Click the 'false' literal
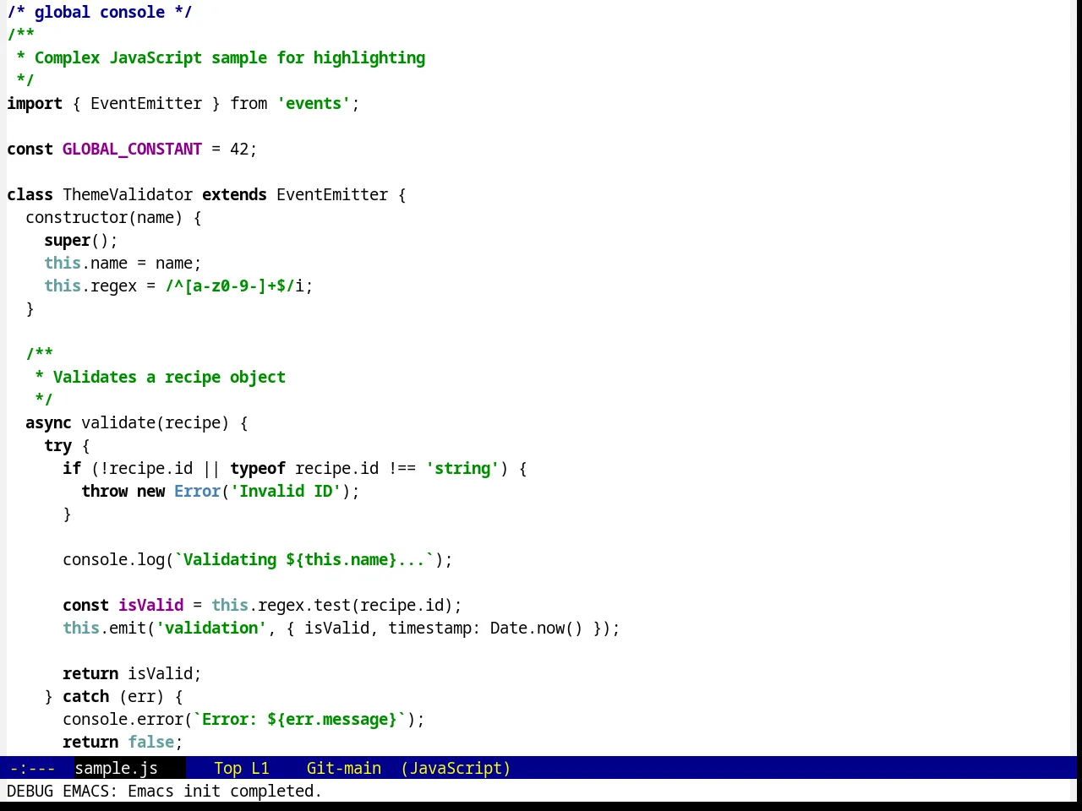The width and height of the screenshot is (1082, 811). pyautogui.click(x=150, y=742)
